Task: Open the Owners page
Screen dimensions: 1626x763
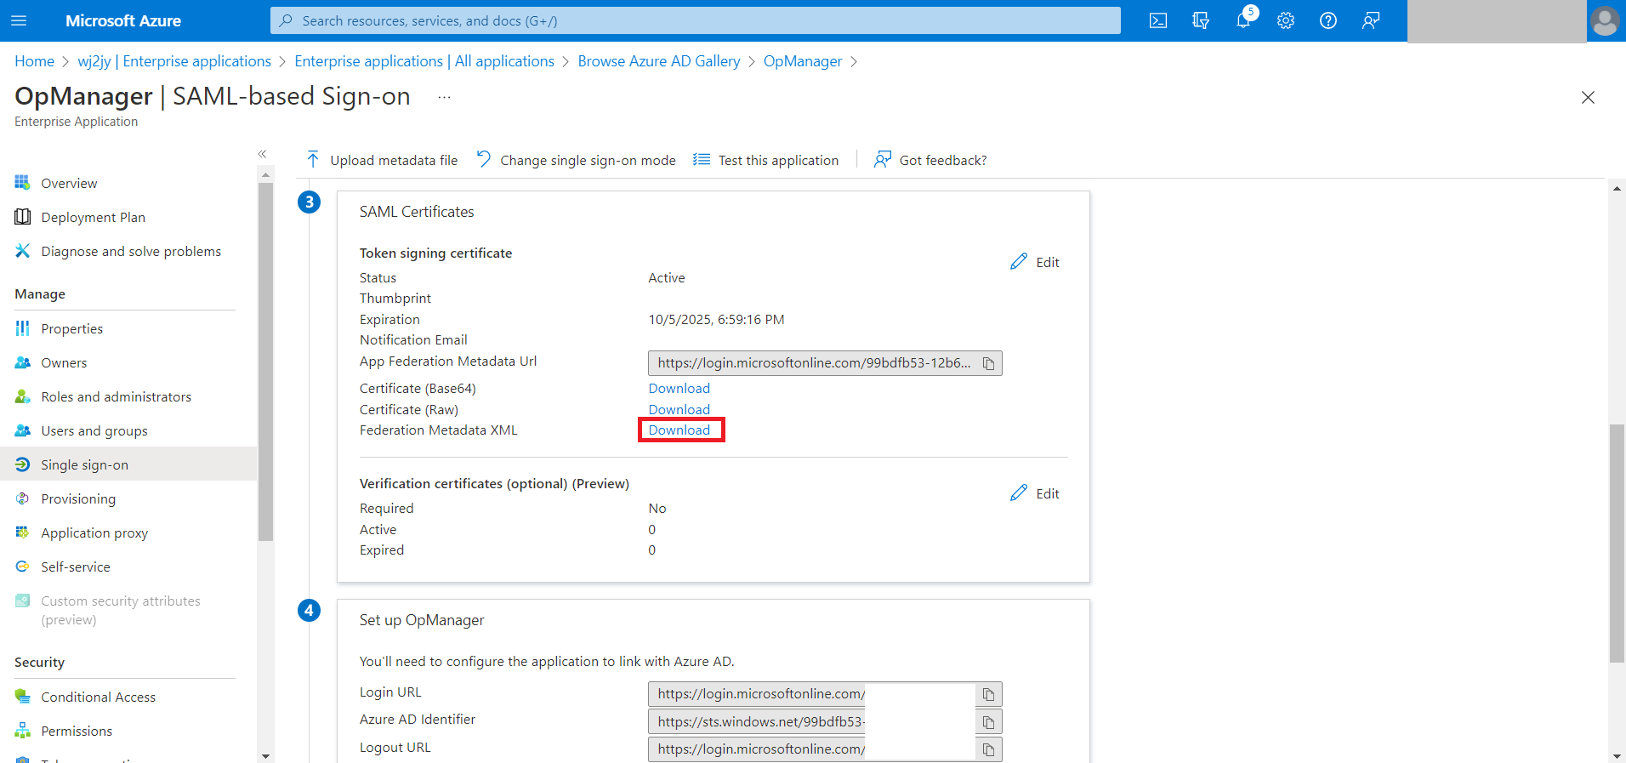Action: coord(64,362)
